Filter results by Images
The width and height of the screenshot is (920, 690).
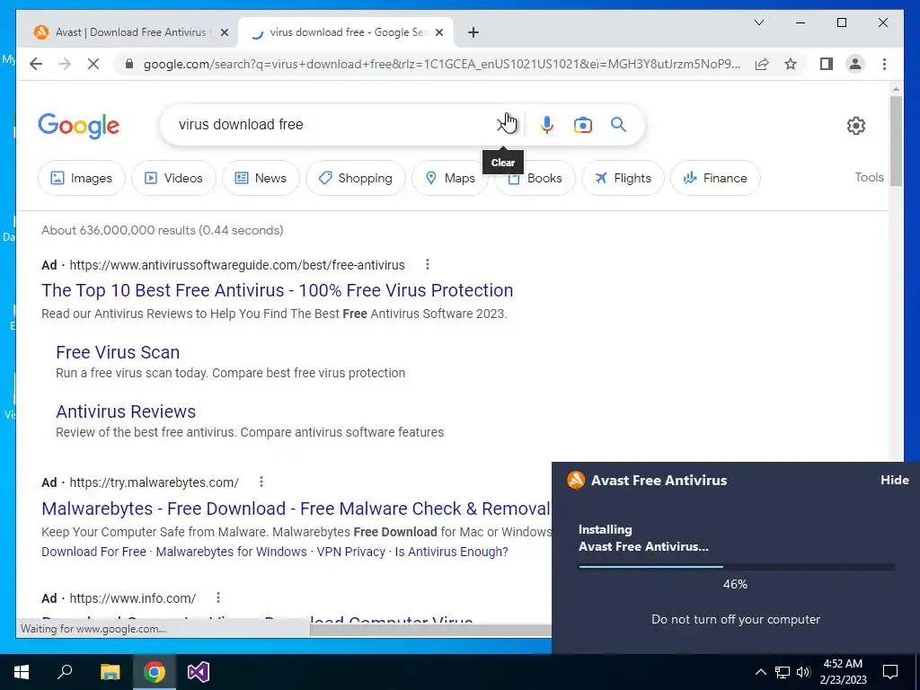click(x=82, y=178)
